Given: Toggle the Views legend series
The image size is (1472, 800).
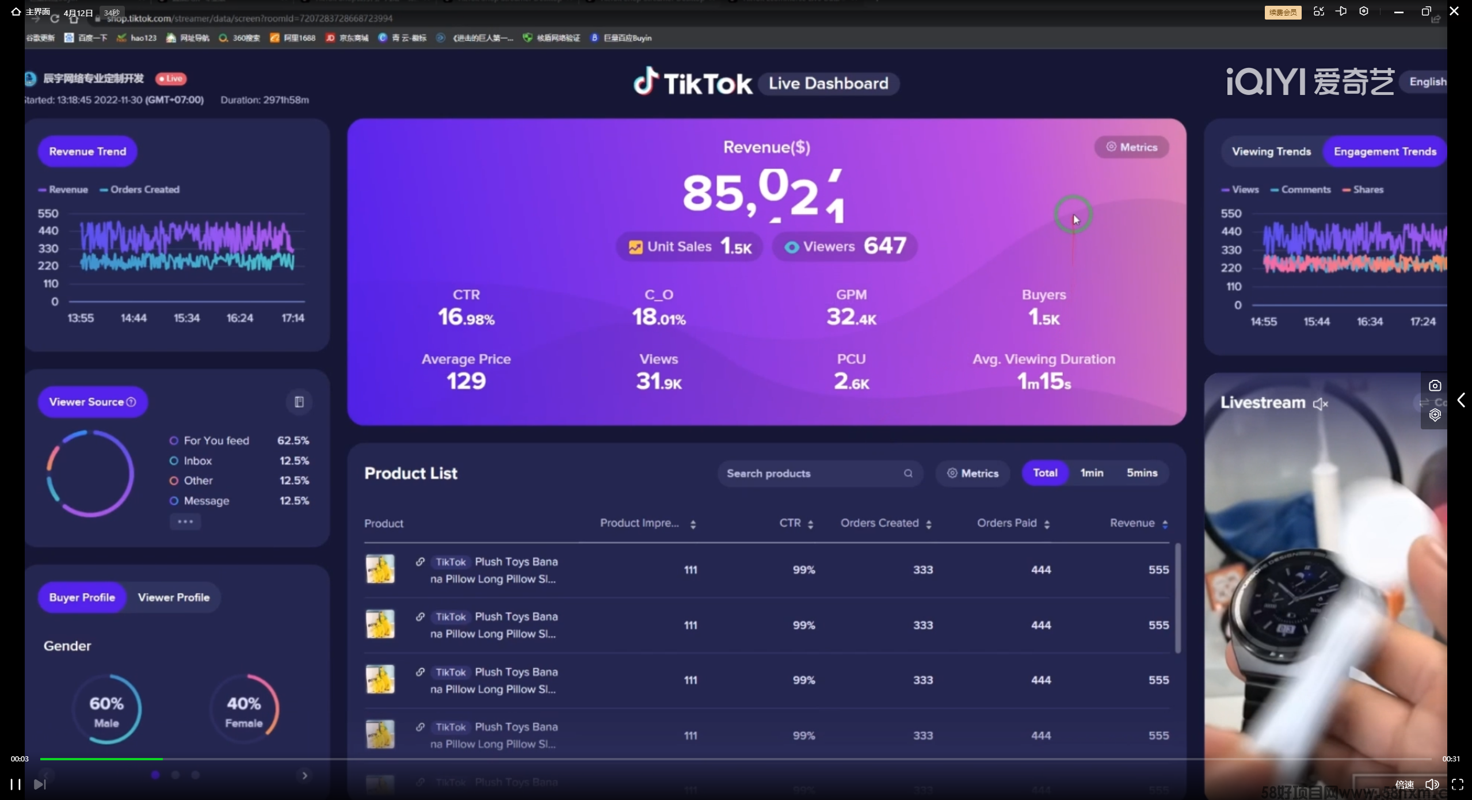Looking at the screenshot, I should (1240, 190).
